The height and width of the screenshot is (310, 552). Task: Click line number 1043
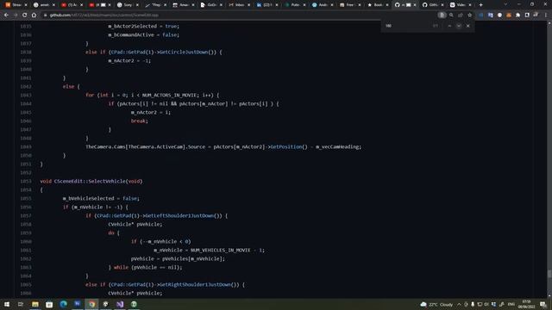(x=26, y=96)
